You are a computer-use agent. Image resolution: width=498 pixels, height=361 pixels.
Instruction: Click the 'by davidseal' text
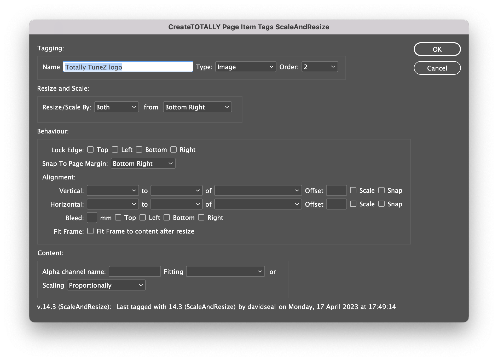[x=257, y=307]
